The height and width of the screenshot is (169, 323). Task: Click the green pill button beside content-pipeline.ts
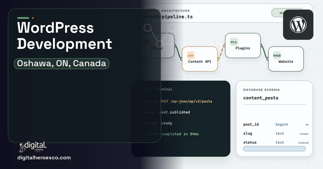287,13
